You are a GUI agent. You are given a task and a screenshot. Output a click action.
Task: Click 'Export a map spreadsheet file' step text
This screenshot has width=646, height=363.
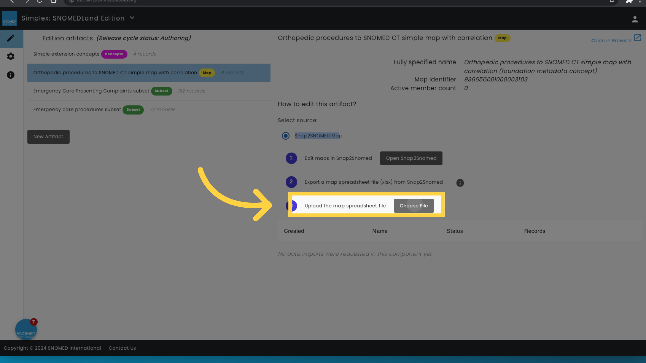[373, 182]
